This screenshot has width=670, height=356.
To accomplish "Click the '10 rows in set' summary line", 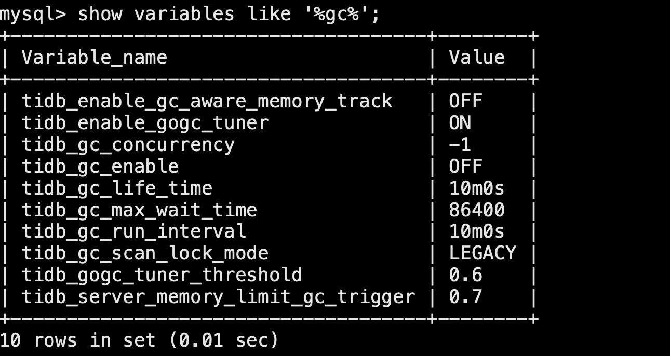I will tap(139, 340).
